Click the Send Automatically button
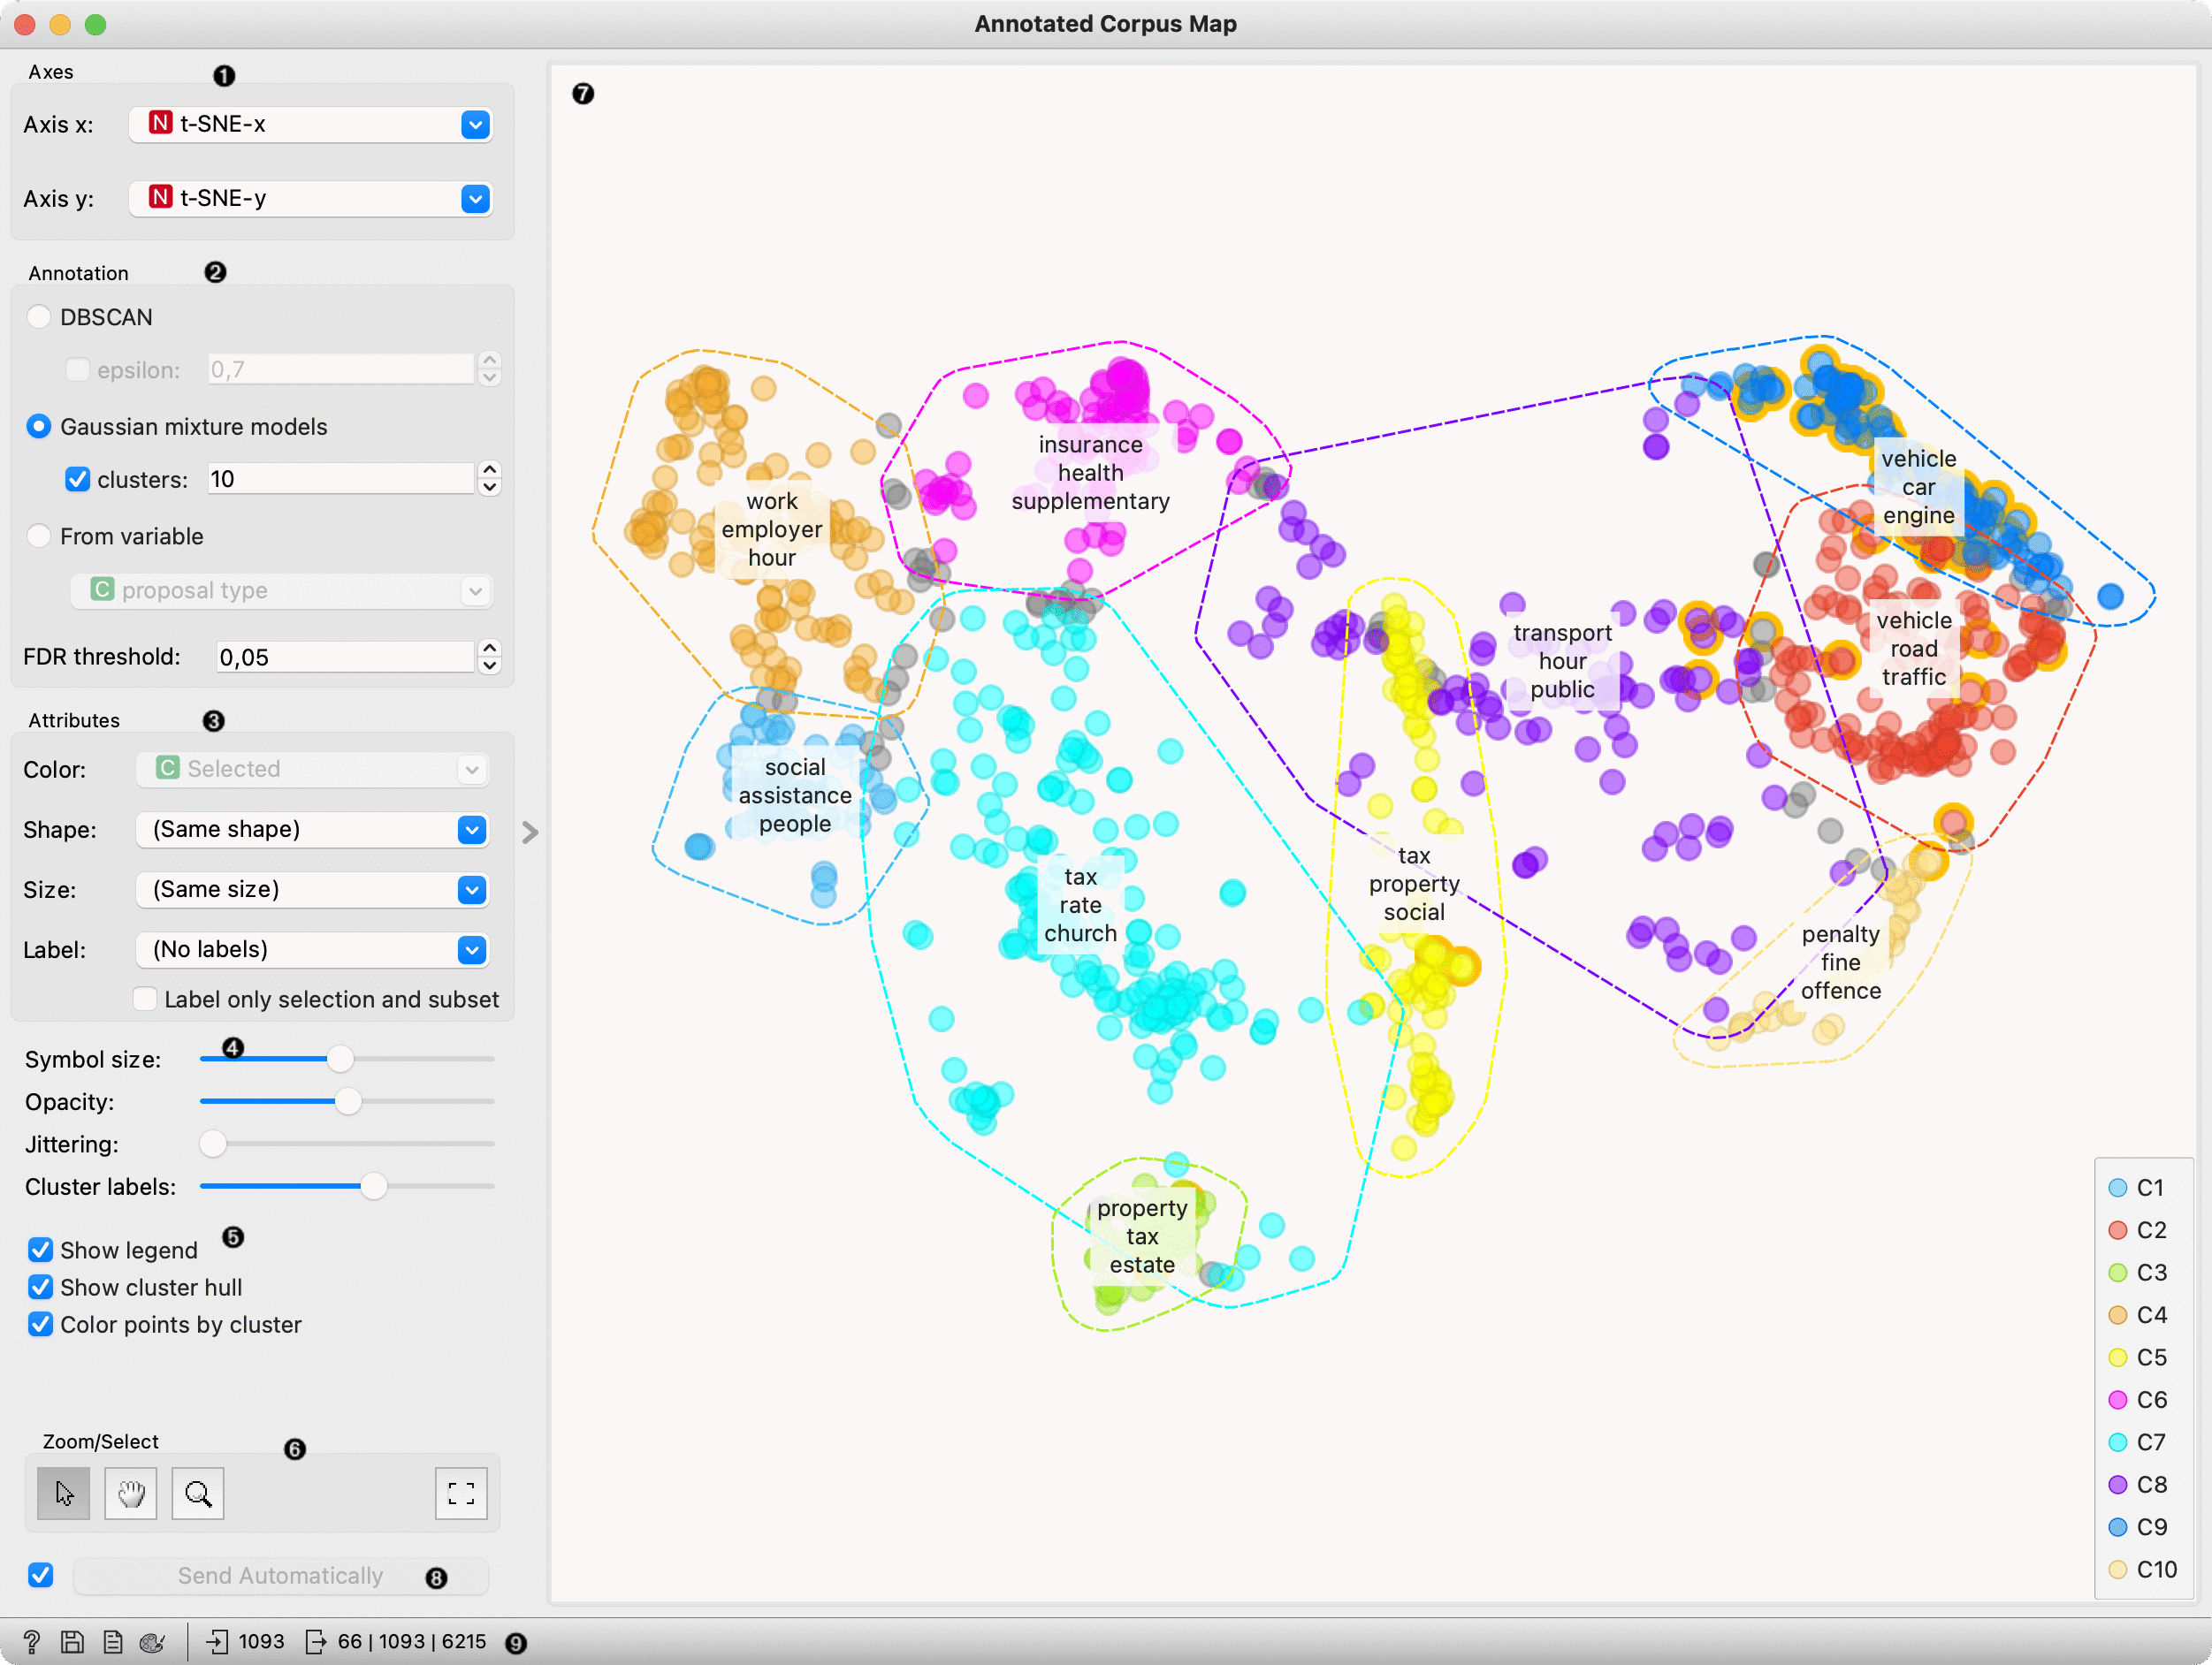 coord(280,1576)
